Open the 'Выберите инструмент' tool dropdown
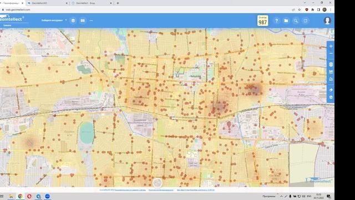Viewport: 355px width, 200px height. (x=54, y=21)
